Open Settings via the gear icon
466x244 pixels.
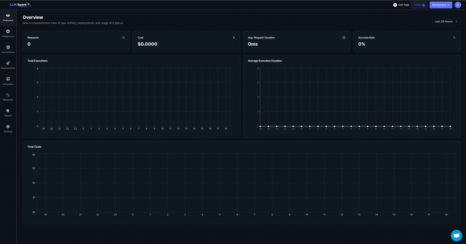pos(8,127)
